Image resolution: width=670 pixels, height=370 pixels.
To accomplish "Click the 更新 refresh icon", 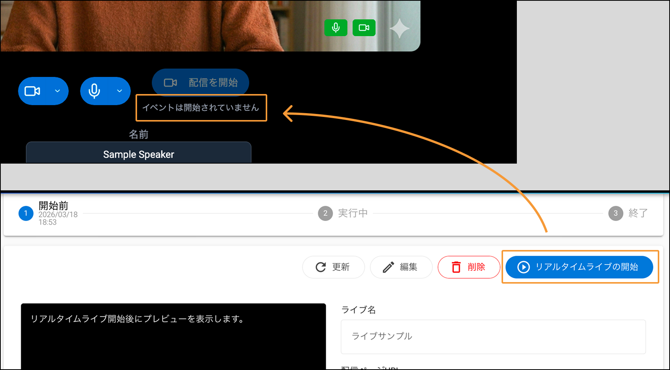I will [x=321, y=267].
